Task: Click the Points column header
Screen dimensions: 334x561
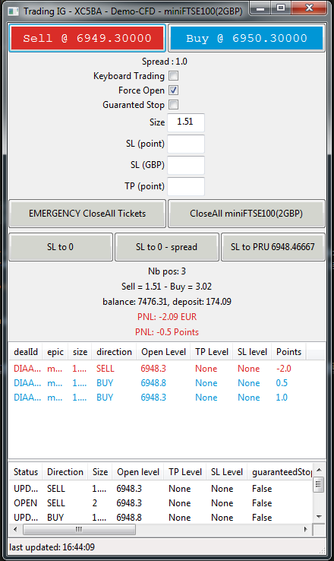Action: click(288, 352)
